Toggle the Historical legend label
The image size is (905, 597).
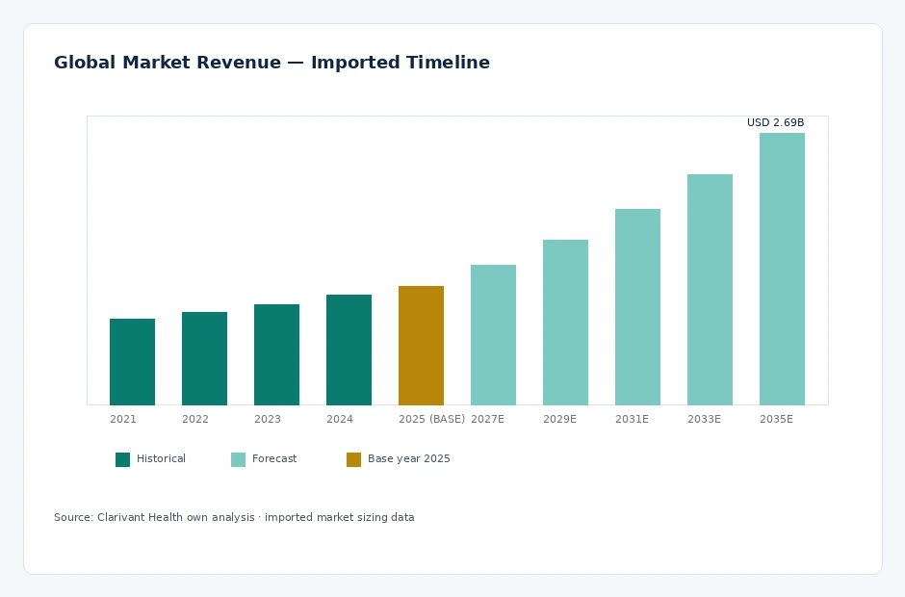(x=161, y=458)
